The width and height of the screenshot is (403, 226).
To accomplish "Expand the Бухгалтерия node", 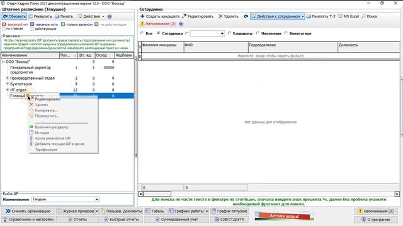I will [x=8, y=83].
